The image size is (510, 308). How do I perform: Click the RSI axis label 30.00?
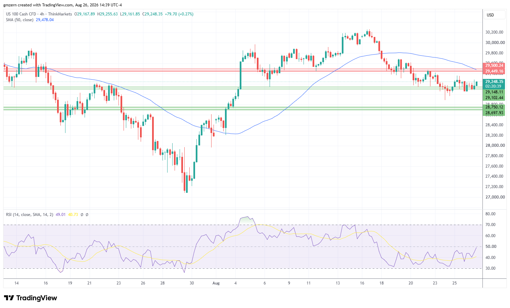tap(490, 268)
